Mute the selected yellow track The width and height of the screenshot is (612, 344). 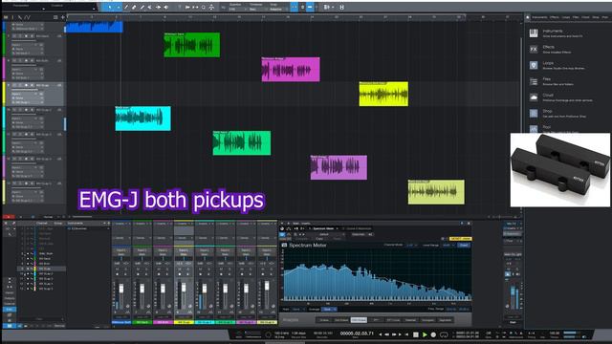coord(15,85)
